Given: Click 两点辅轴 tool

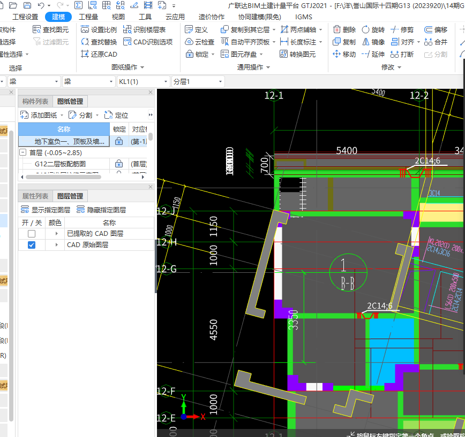Looking at the screenshot, I should click(298, 29).
